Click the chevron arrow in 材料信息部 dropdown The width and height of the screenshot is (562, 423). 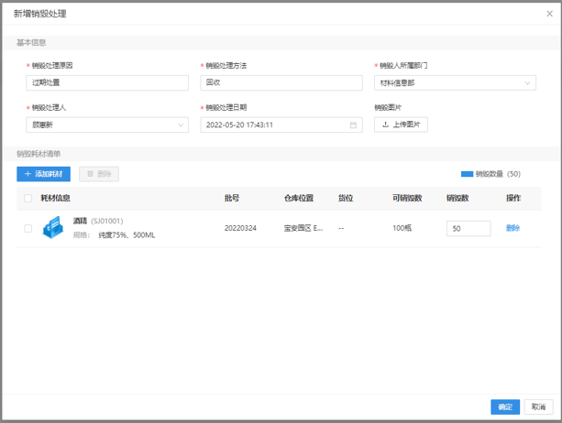tap(527, 83)
